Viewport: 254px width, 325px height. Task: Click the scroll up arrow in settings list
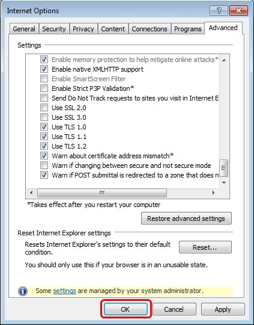click(224, 60)
